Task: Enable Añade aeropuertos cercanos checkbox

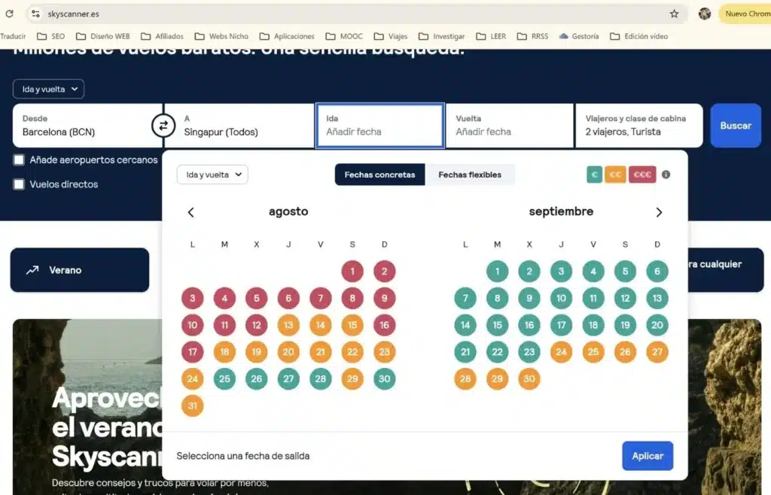Action: coord(19,159)
